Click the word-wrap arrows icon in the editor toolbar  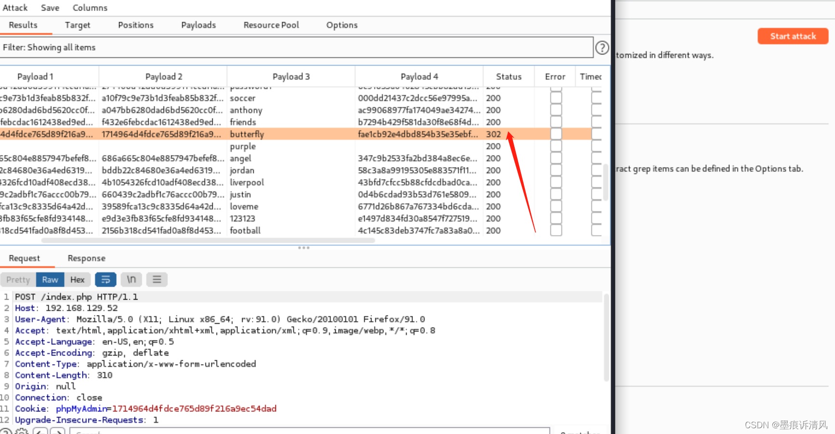tap(105, 279)
